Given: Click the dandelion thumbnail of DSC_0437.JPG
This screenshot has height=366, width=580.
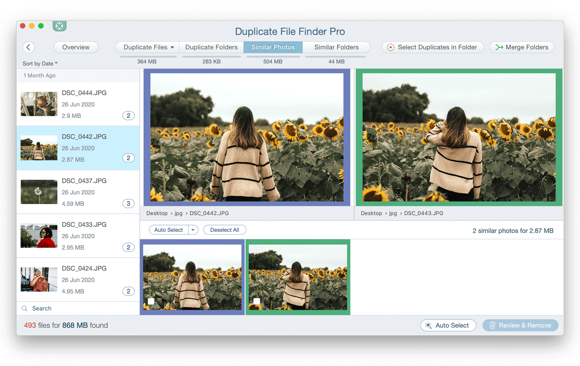Looking at the screenshot, I should pos(39,192).
